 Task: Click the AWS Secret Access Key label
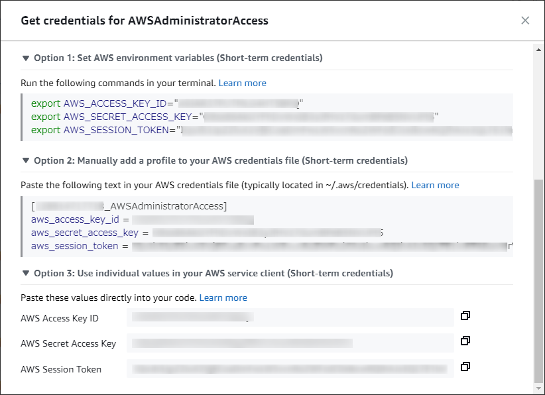[x=68, y=343]
